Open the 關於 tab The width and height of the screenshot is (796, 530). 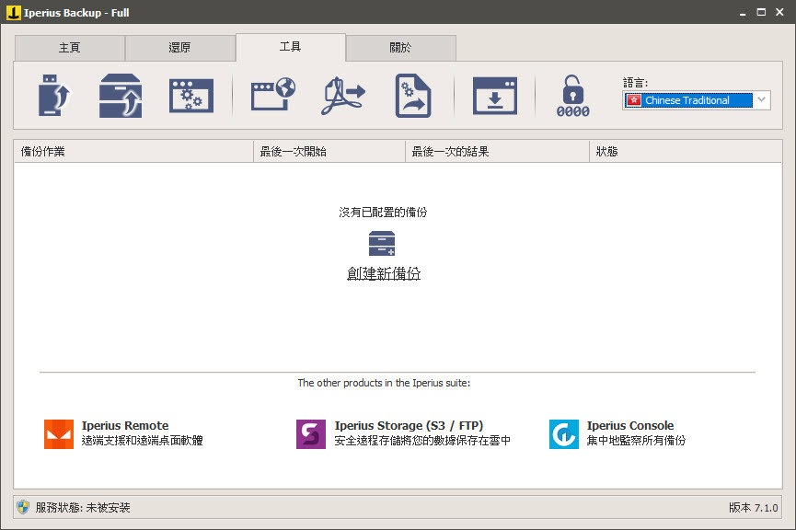click(x=401, y=48)
